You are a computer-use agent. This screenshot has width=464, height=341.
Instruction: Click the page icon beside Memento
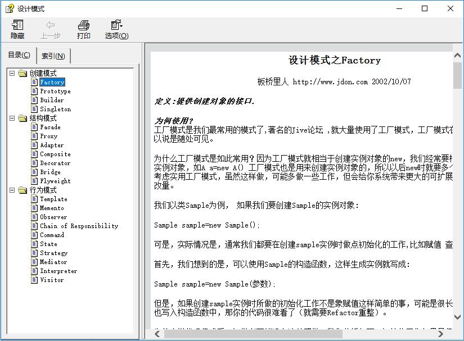(x=35, y=208)
